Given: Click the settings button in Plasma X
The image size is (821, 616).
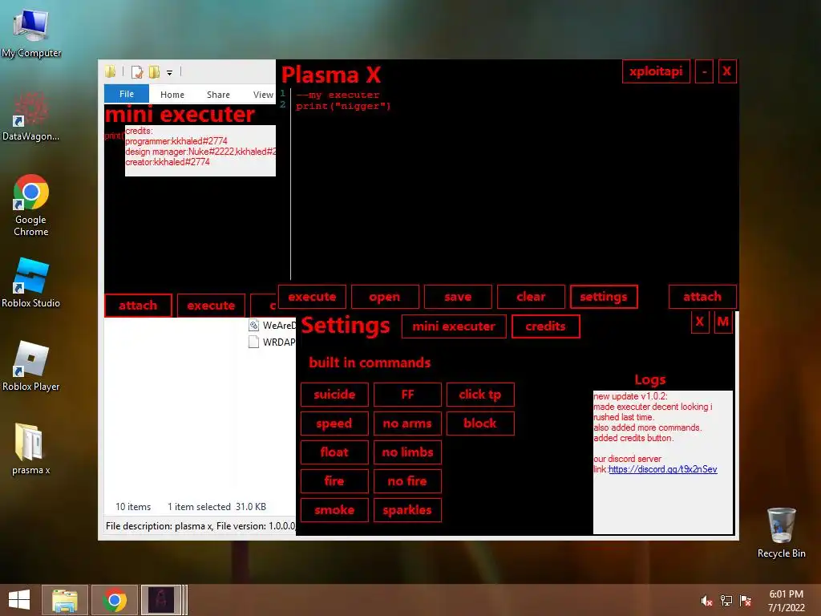Looking at the screenshot, I should click(604, 297).
